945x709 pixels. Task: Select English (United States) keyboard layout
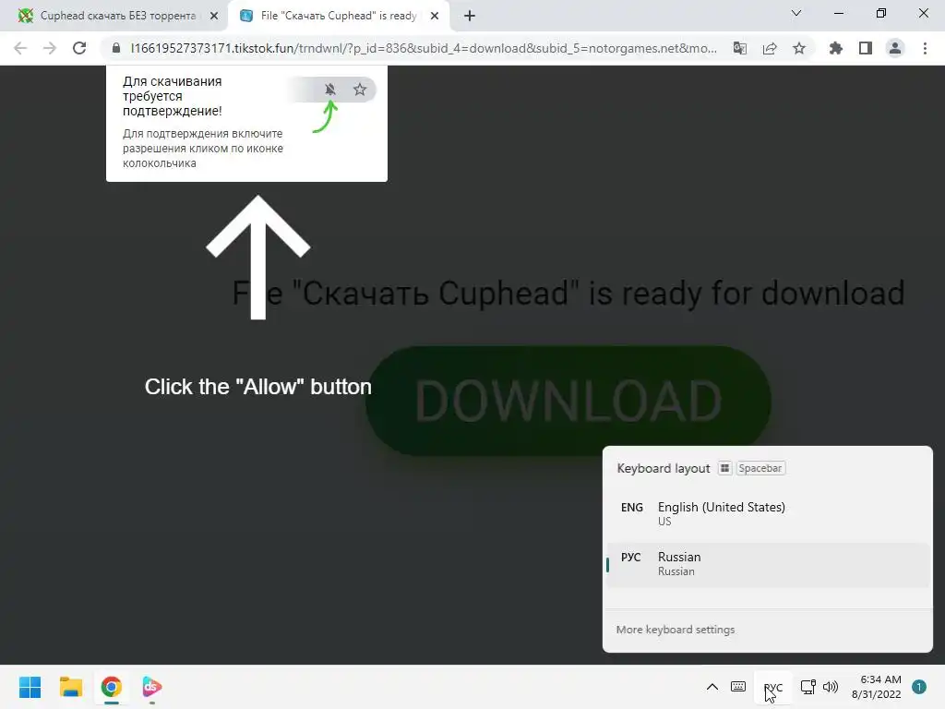(x=767, y=514)
